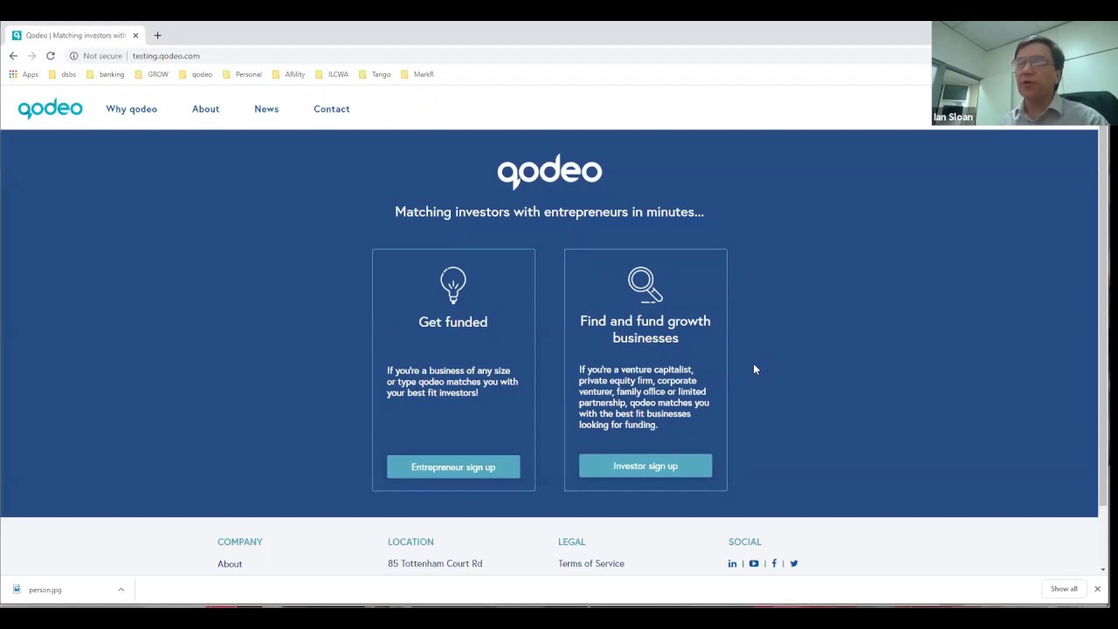Click the LEGAL footer heading

(x=572, y=542)
